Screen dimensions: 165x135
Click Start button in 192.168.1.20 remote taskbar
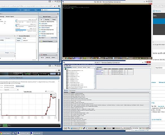64,58
